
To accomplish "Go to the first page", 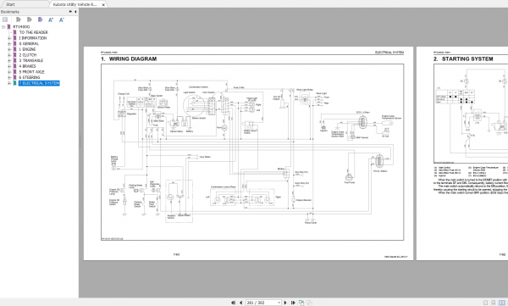I will pos(234,303).
